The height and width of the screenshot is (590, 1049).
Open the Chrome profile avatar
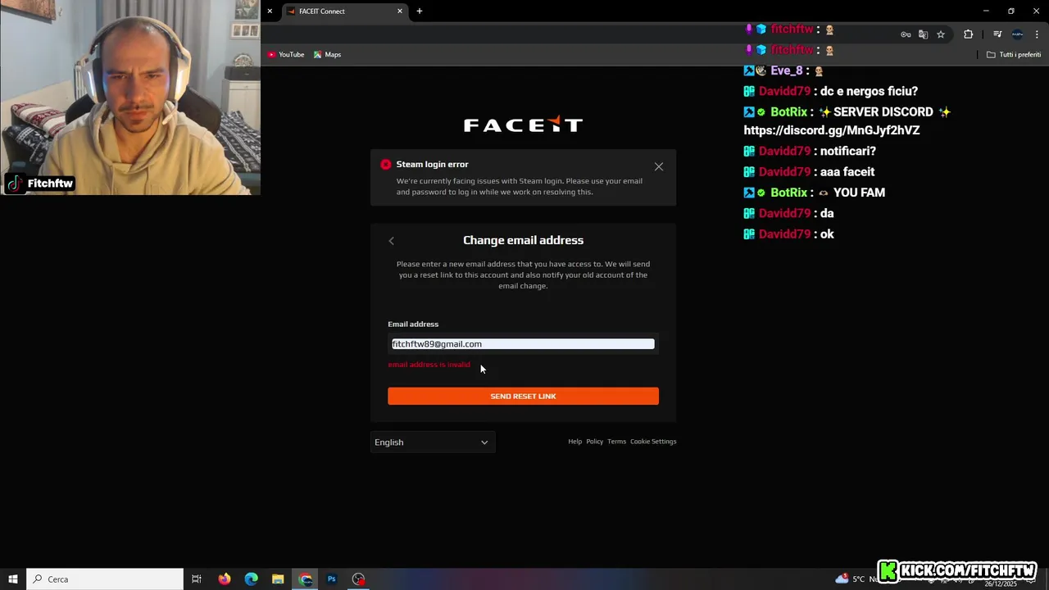[x=1017, y=34]
